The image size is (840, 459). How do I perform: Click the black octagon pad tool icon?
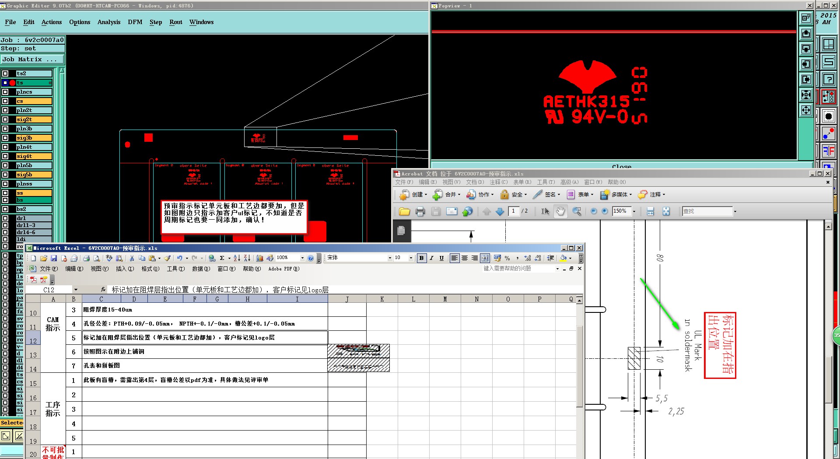tap(829, 116)
